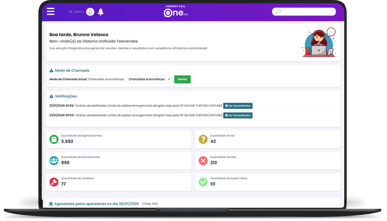The image size is (387, 221).
Task: Click the user avatar icon
Action: [x=90, y=12]
